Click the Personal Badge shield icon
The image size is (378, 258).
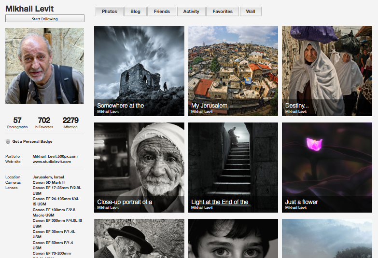pos(8,141)
